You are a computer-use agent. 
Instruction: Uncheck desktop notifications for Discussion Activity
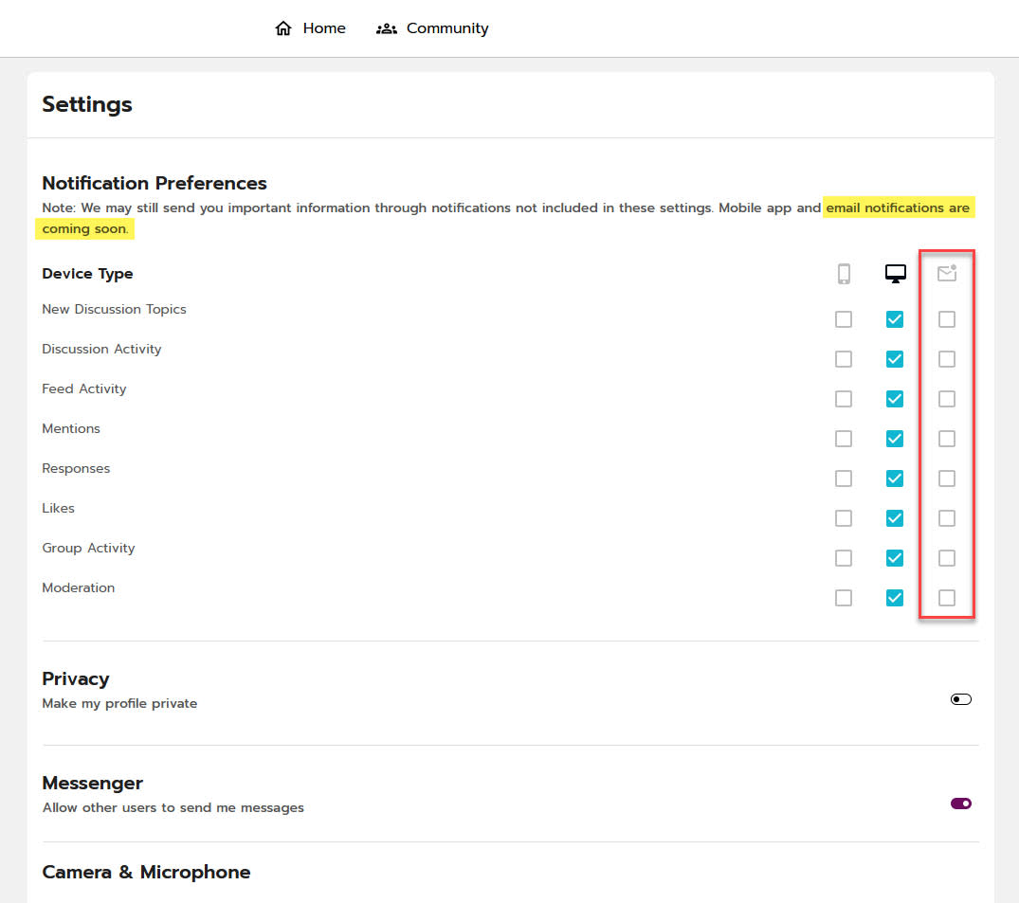pyautogui.click(x=895, y=358)
